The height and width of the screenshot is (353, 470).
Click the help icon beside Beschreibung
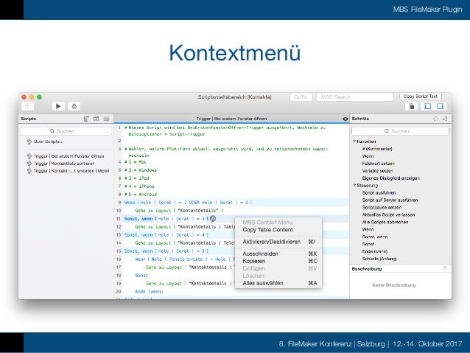[445, 268]
